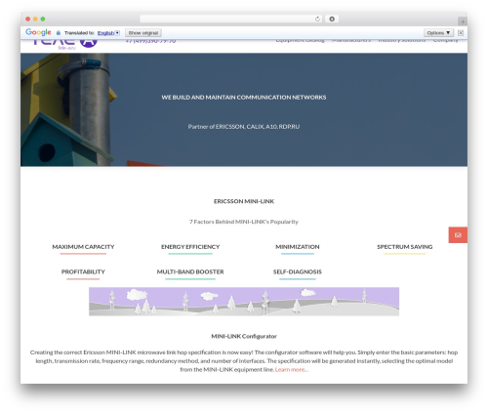Select the SPECTRUM SAVING factor
Image resolution: width=488 pixels, height=413 pixels.
point(405,247)
